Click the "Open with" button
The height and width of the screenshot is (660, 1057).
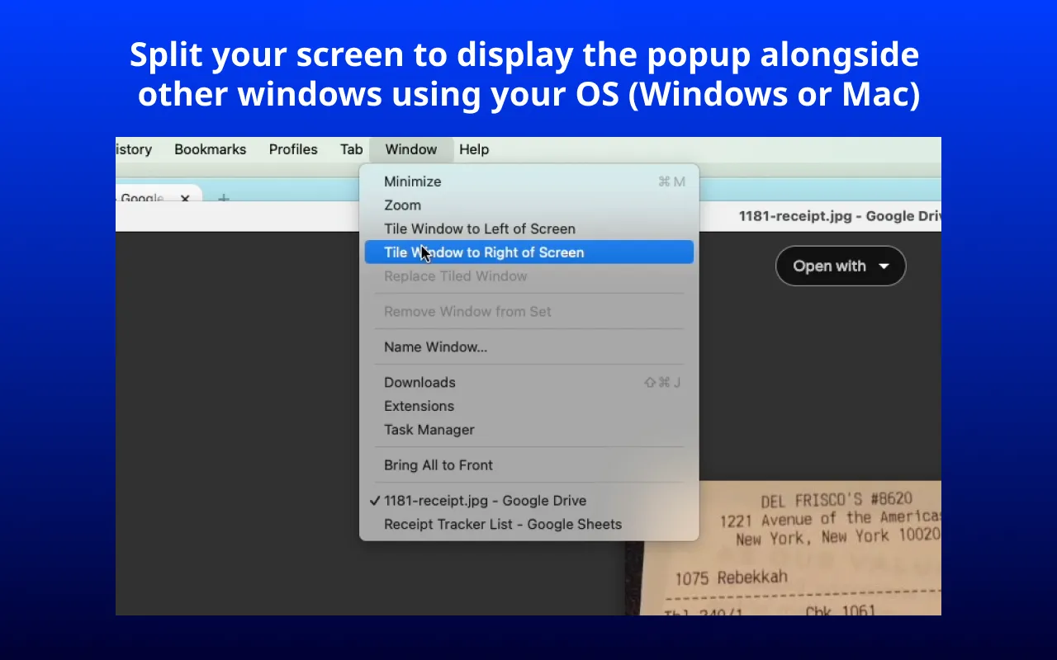(x=830, y=266)
